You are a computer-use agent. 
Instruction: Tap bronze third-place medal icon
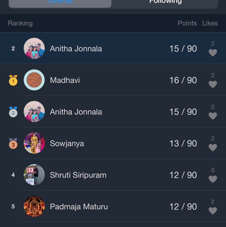13,143
